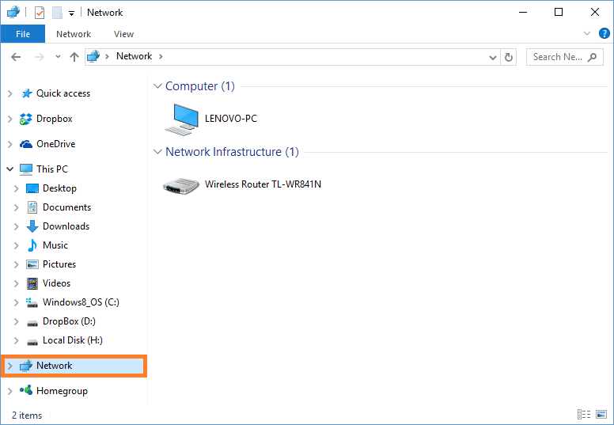Open Dropbox in the navigation pane
The image size is (614, 425).
54,119
